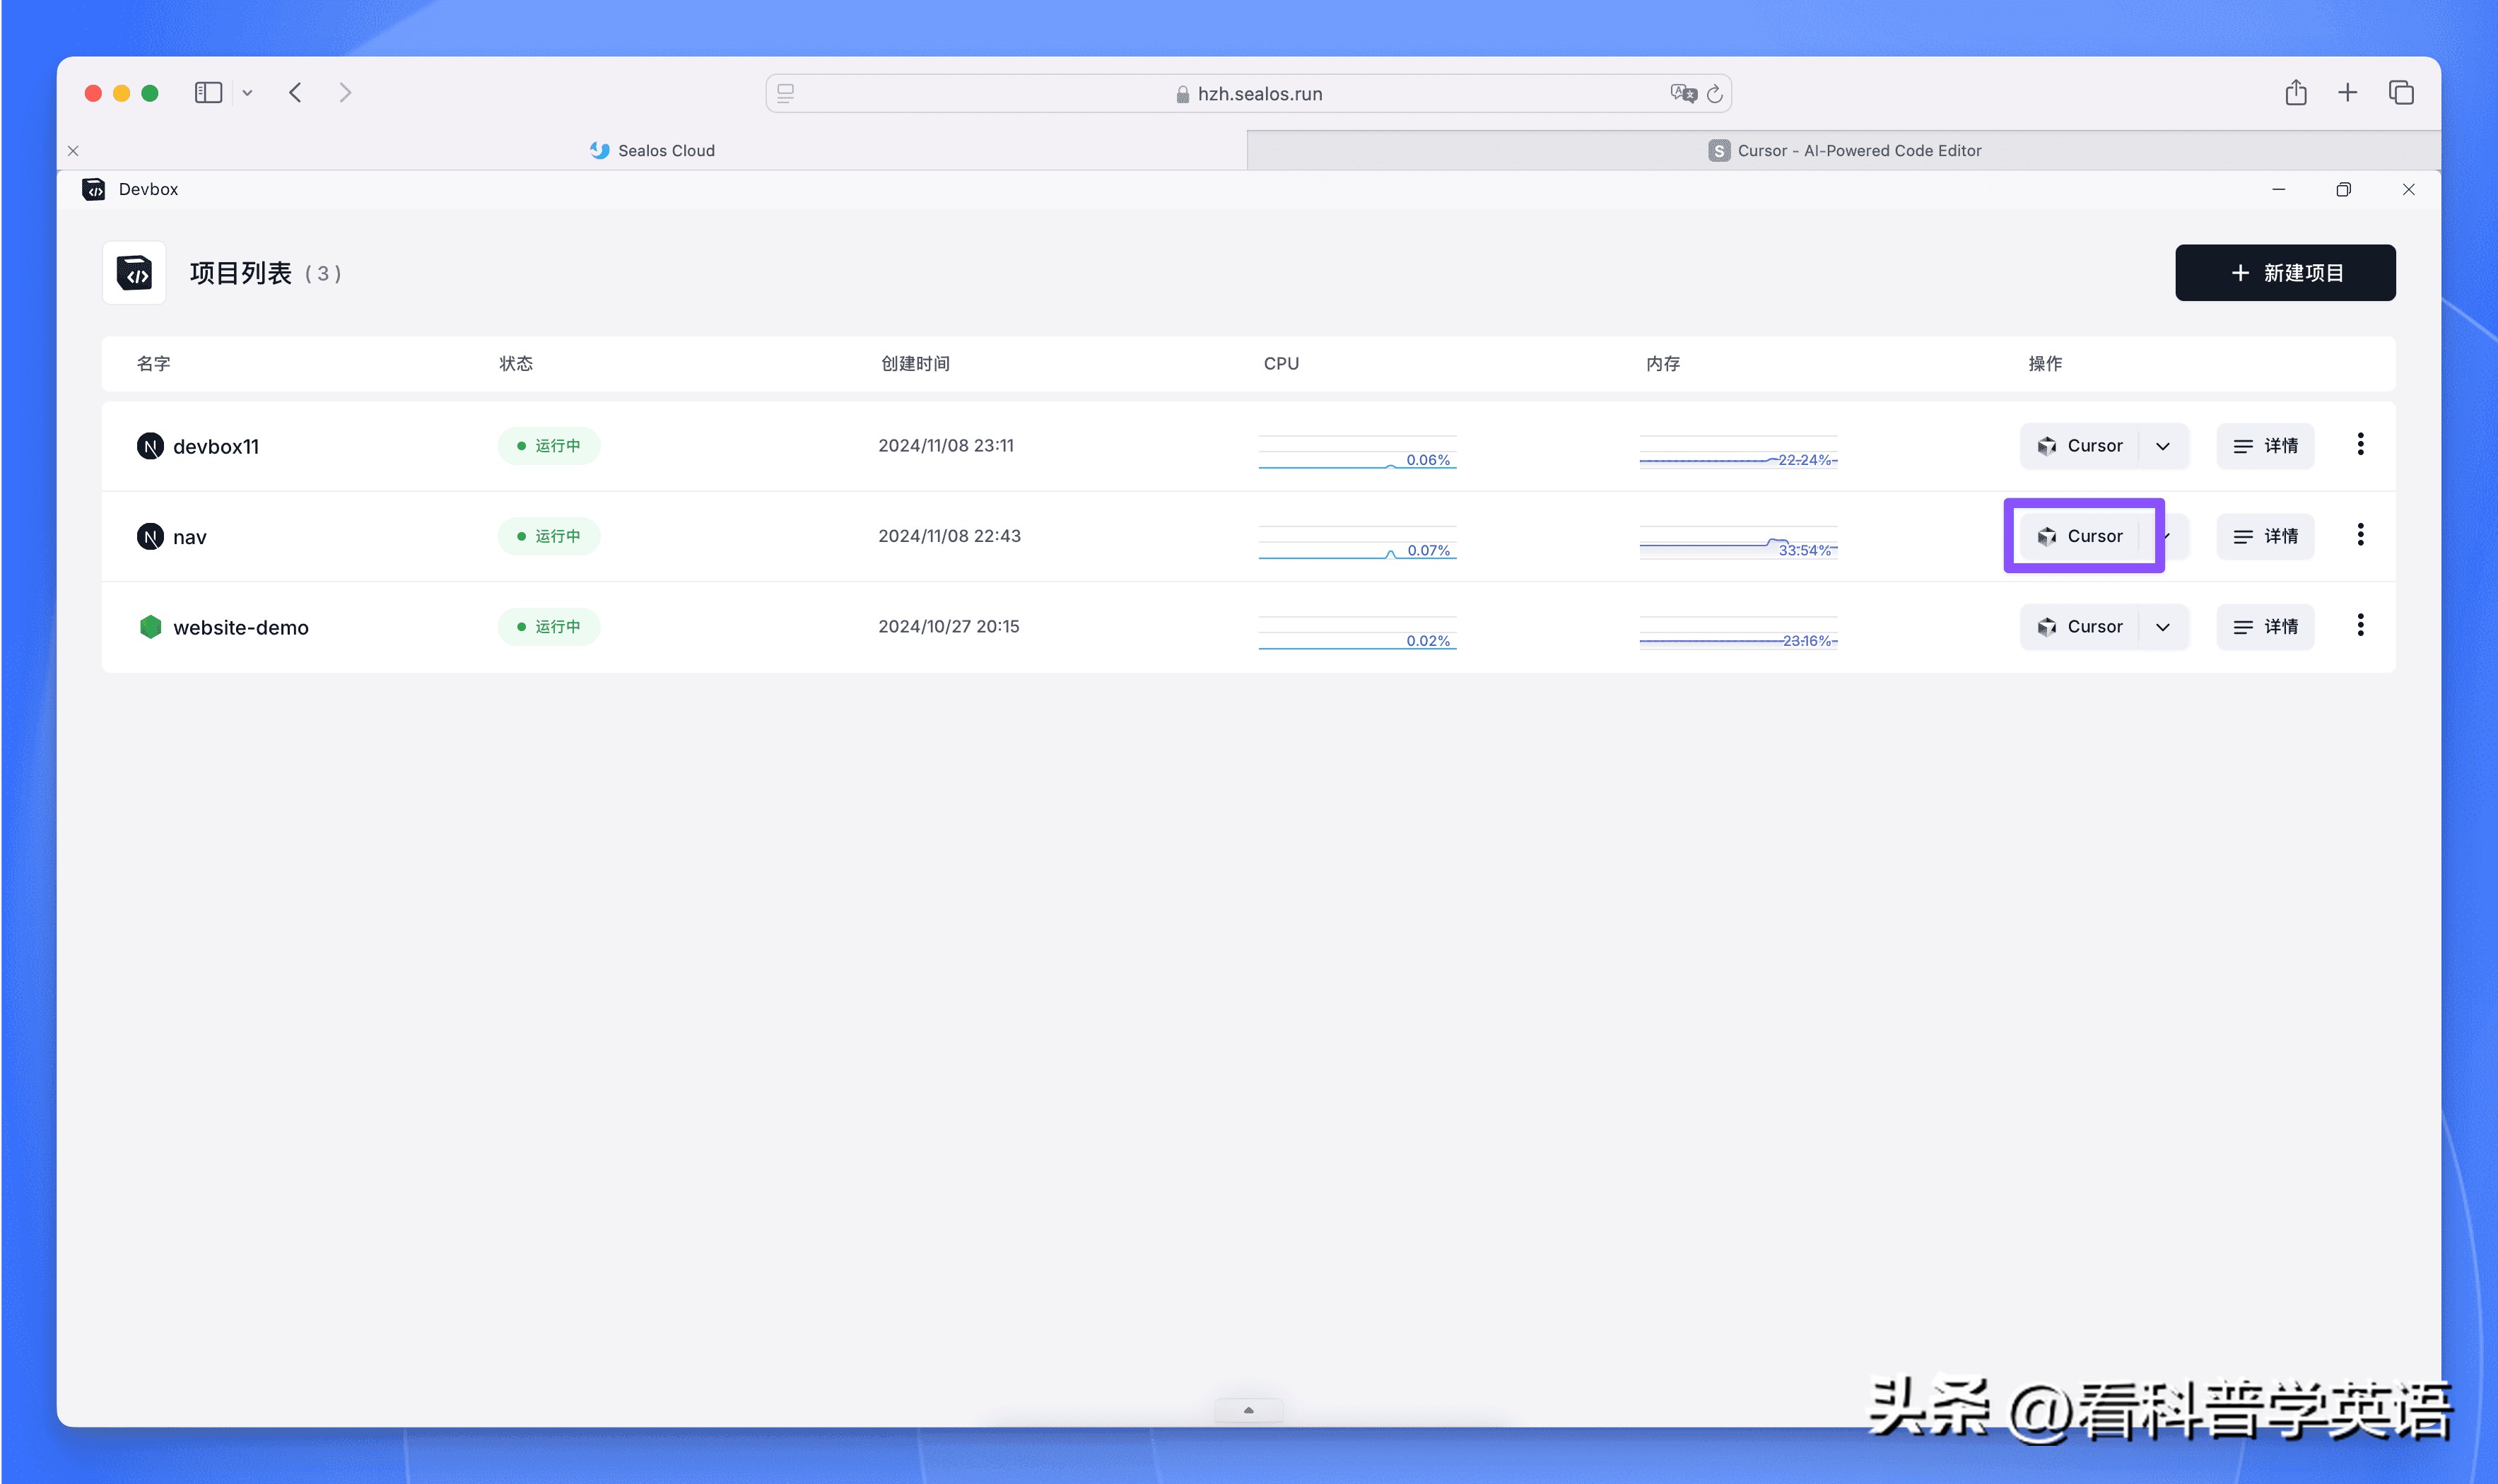Open three-dot menu for website-demo

2360,626
